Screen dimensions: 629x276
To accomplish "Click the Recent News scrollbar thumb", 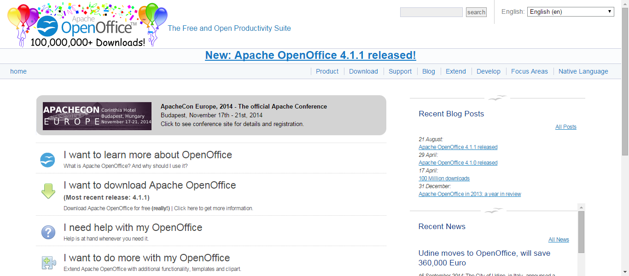I will 581,232.
